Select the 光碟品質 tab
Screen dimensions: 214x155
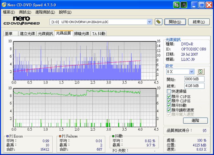[x=63, y=33]
